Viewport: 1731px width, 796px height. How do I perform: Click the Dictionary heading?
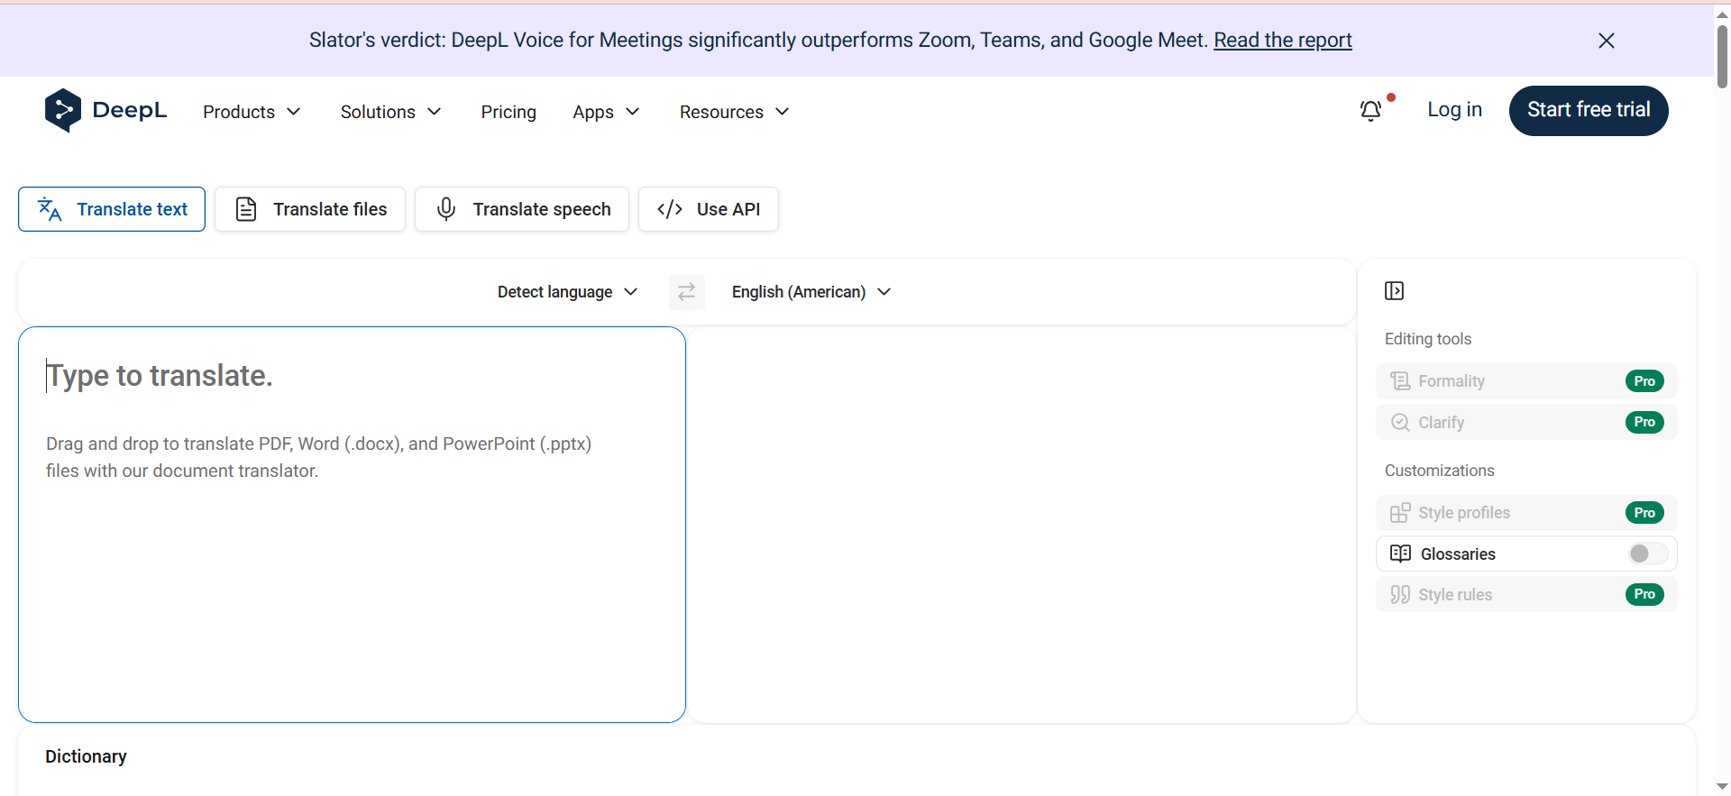point(86,756)
